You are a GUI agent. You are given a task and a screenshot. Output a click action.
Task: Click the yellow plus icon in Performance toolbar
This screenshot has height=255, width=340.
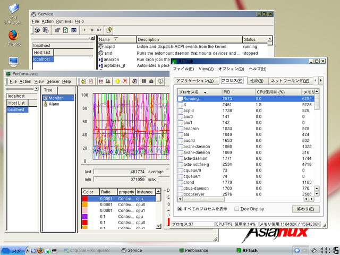(x=117, y=81)
